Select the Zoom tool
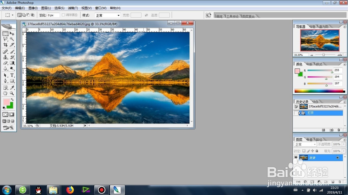 pyautogui.click(x=12, y=93)
